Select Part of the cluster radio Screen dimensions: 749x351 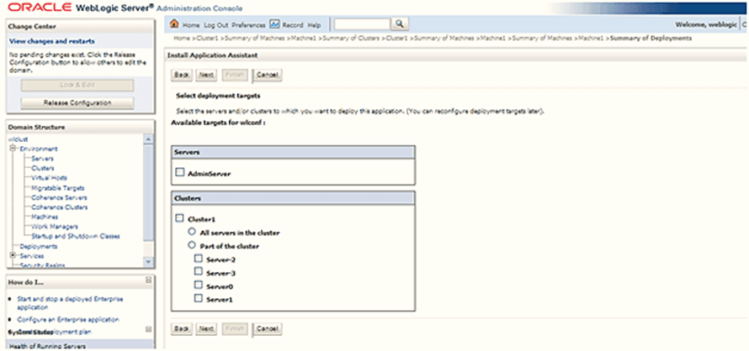click(192, 245)
